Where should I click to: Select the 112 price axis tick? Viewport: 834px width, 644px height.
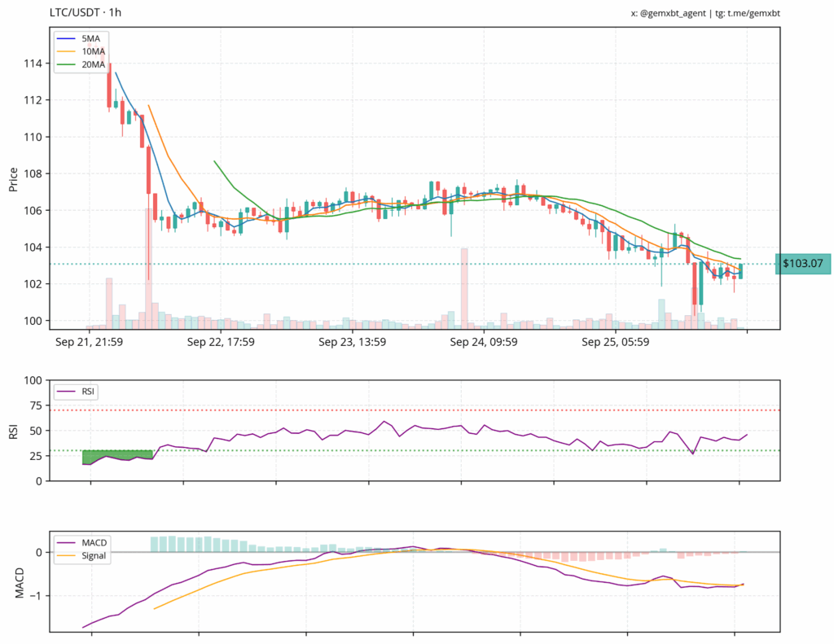click(33, 100)
